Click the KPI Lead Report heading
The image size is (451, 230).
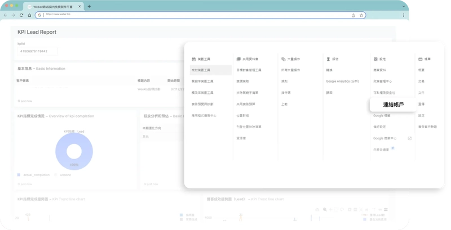pyautogui.click(x=37, y=32)
